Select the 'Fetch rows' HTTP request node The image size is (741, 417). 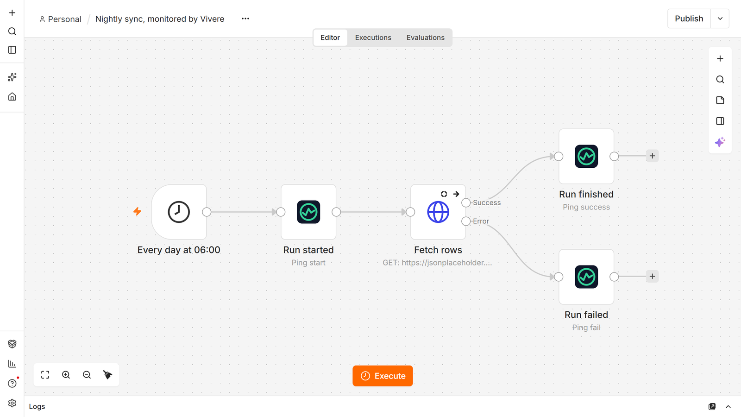[438, 212]
